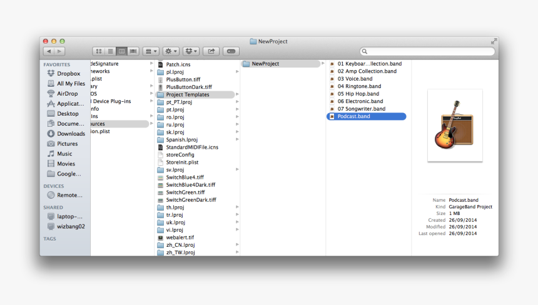Open Desktop in the sidebar
This screenshot has width=538, height=305.
[63, 113]
